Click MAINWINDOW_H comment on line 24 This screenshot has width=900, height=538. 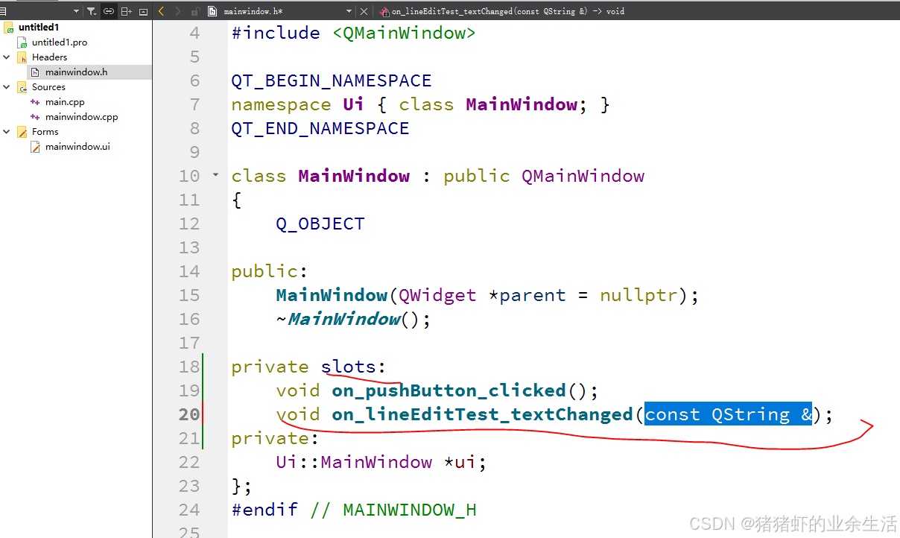coord(410,510)
